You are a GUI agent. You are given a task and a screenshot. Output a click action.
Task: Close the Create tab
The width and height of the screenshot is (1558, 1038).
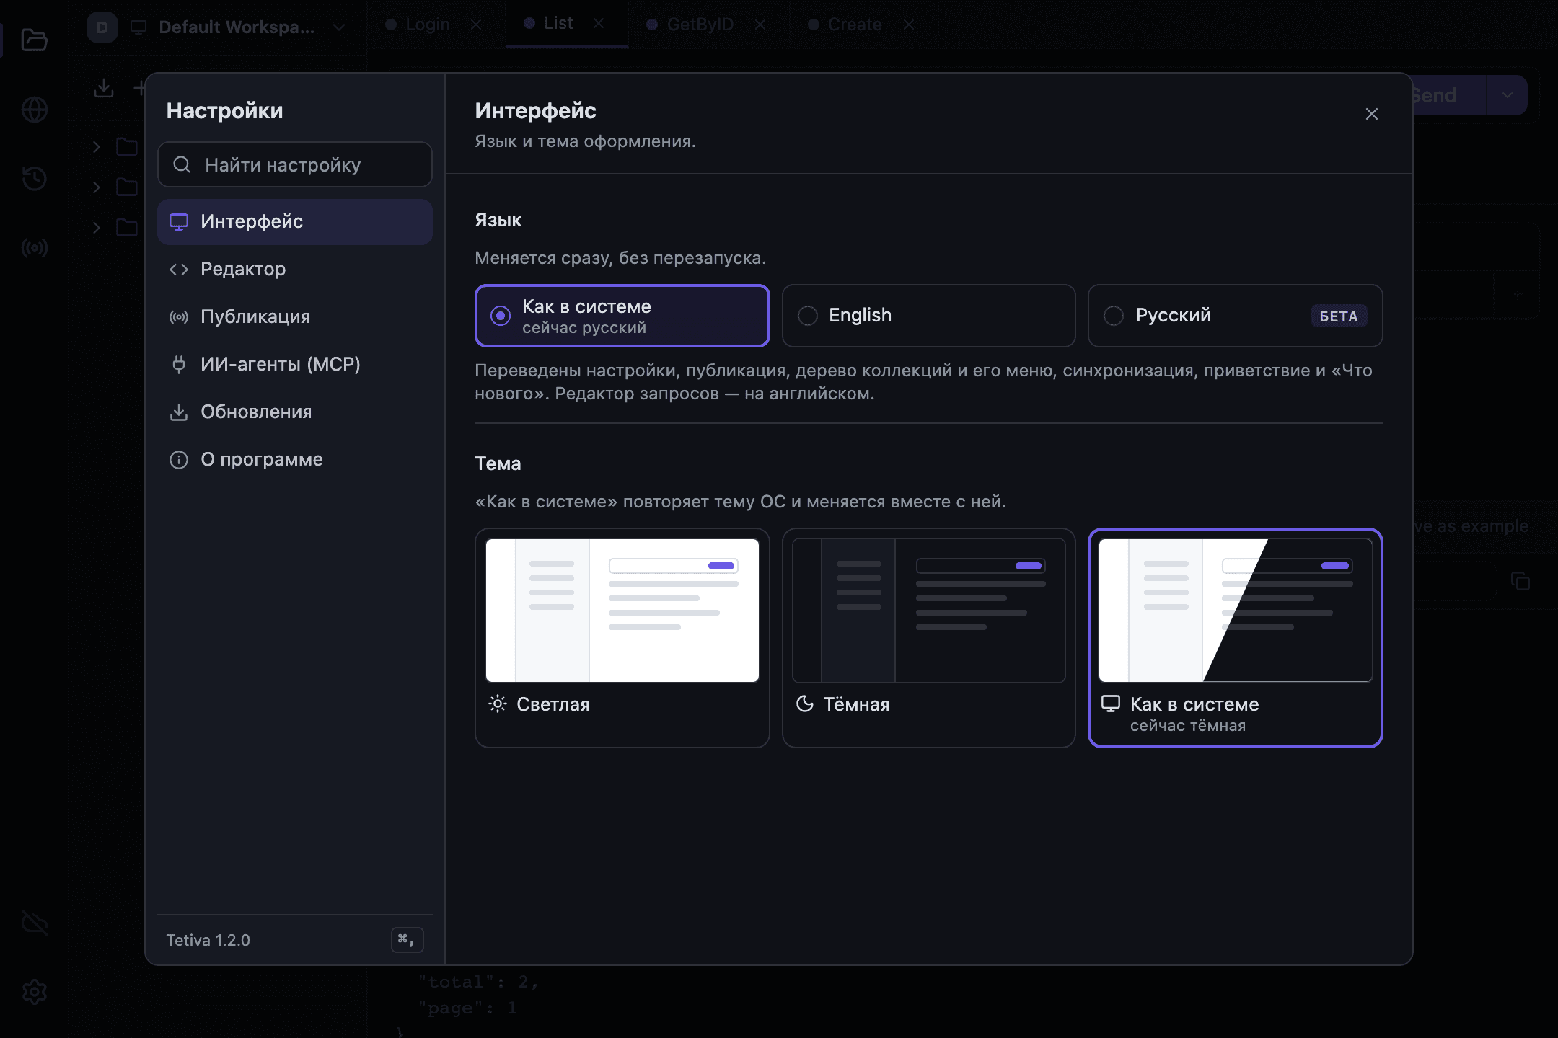point(909,25)
